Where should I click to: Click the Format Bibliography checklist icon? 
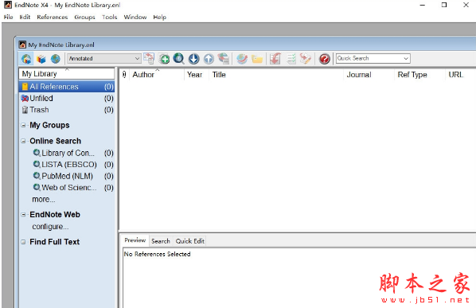coord(291,59)
